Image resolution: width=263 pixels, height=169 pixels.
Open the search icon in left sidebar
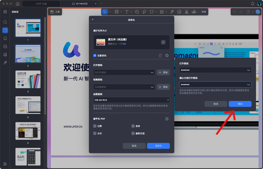(x=5, y=22)
